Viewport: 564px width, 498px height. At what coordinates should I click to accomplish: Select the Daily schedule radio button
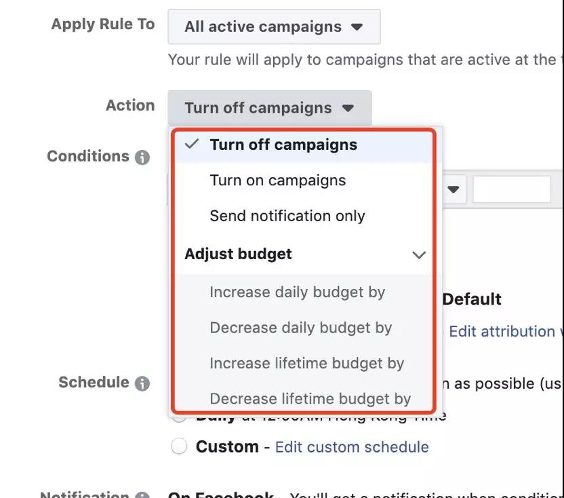click(179, 417)
